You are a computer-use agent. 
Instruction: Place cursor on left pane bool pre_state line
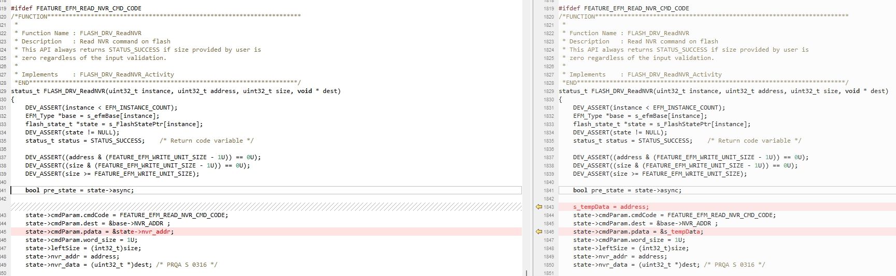coord(79,190)
